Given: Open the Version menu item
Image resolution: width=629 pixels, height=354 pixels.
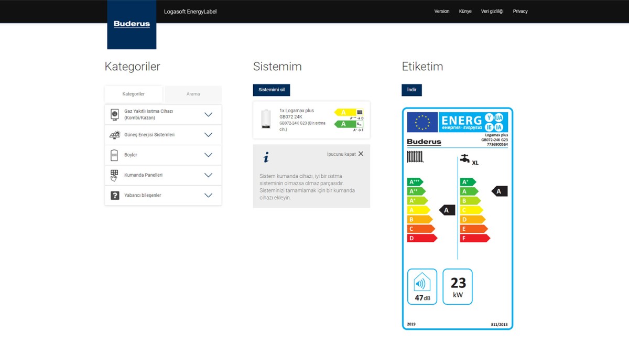Looking at the screenshot, I should tap(442, 12).
